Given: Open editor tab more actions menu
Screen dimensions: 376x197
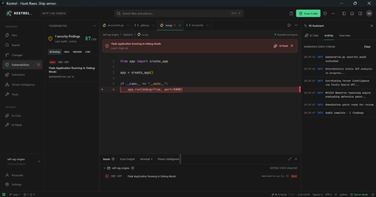Looking at the screenshot, I should 296,25.
